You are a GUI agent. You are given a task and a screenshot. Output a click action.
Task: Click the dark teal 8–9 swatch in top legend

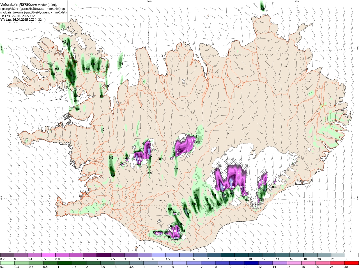pyautogui.click(x=227, y=255)
